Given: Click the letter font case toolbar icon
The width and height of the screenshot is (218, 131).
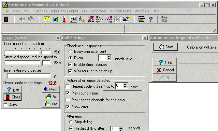Looking at the screenshot, I should point(82,19).
